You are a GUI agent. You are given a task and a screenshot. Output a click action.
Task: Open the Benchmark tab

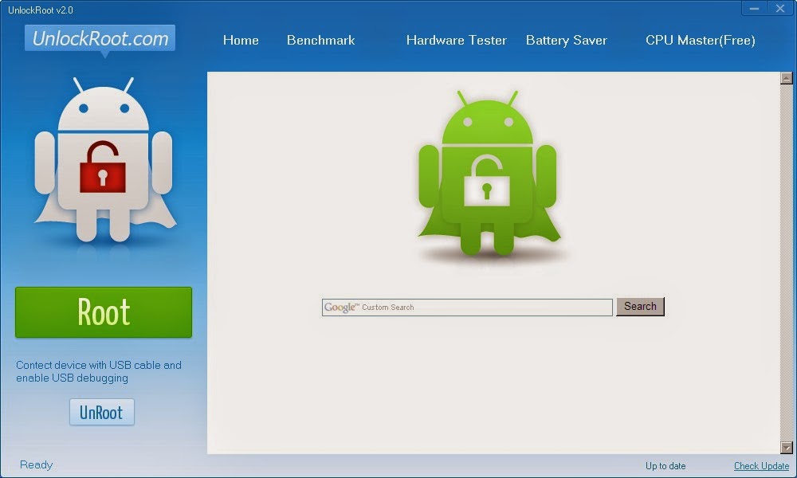(320, 40)
